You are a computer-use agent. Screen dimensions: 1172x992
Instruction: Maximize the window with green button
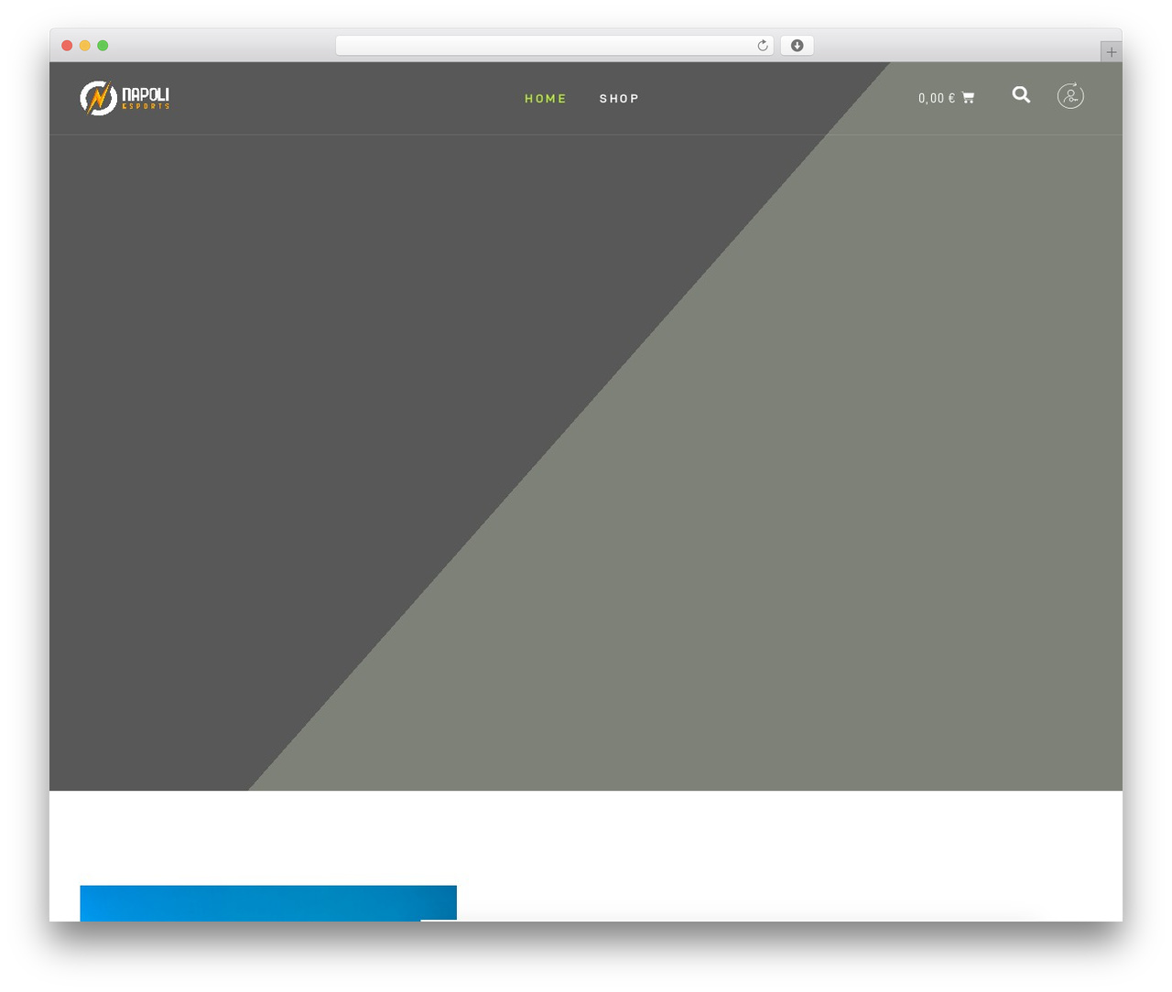103,46
